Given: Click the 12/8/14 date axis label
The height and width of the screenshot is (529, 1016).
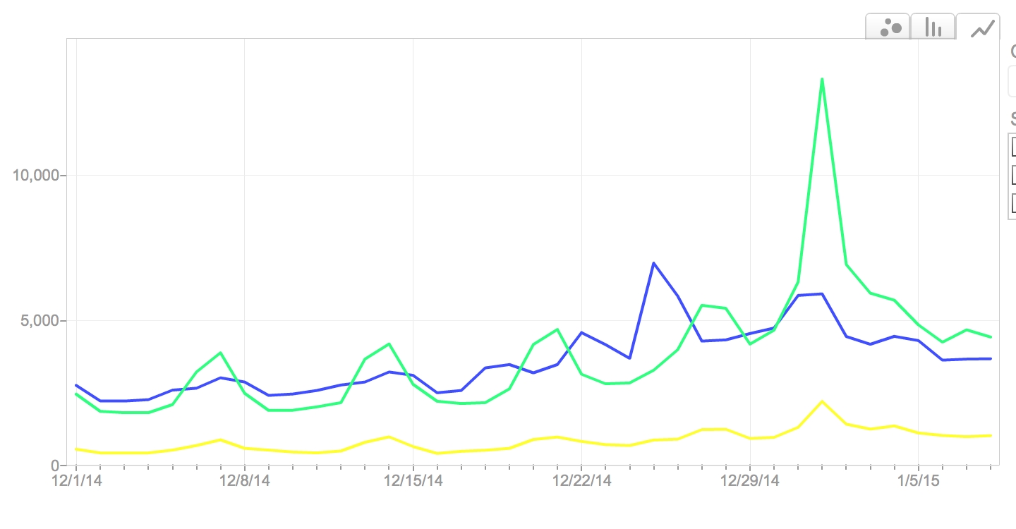Looking at the screenshot, I should point(245,481).
